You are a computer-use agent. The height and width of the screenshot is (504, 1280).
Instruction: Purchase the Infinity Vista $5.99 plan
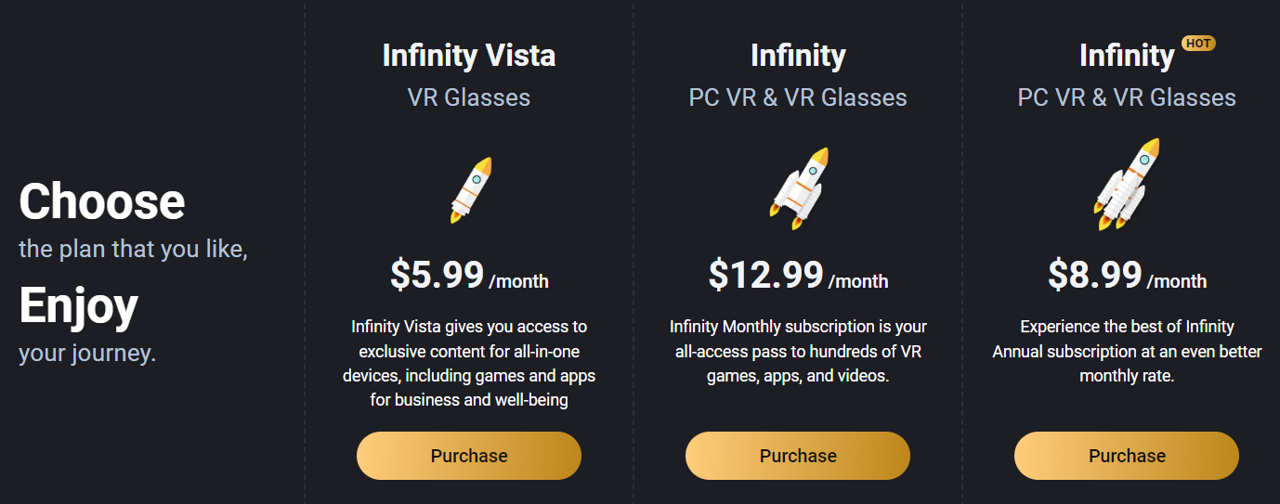pyautogui.click(x=469, y=456)
